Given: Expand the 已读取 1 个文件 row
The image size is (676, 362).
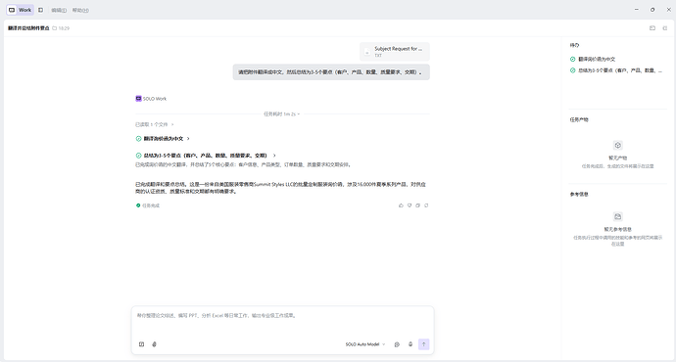Looking at the screenshot, I should coord(155,124).
